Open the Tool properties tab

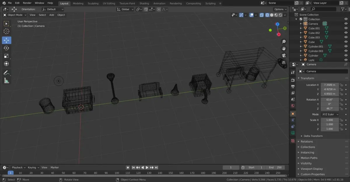[293, 72]
